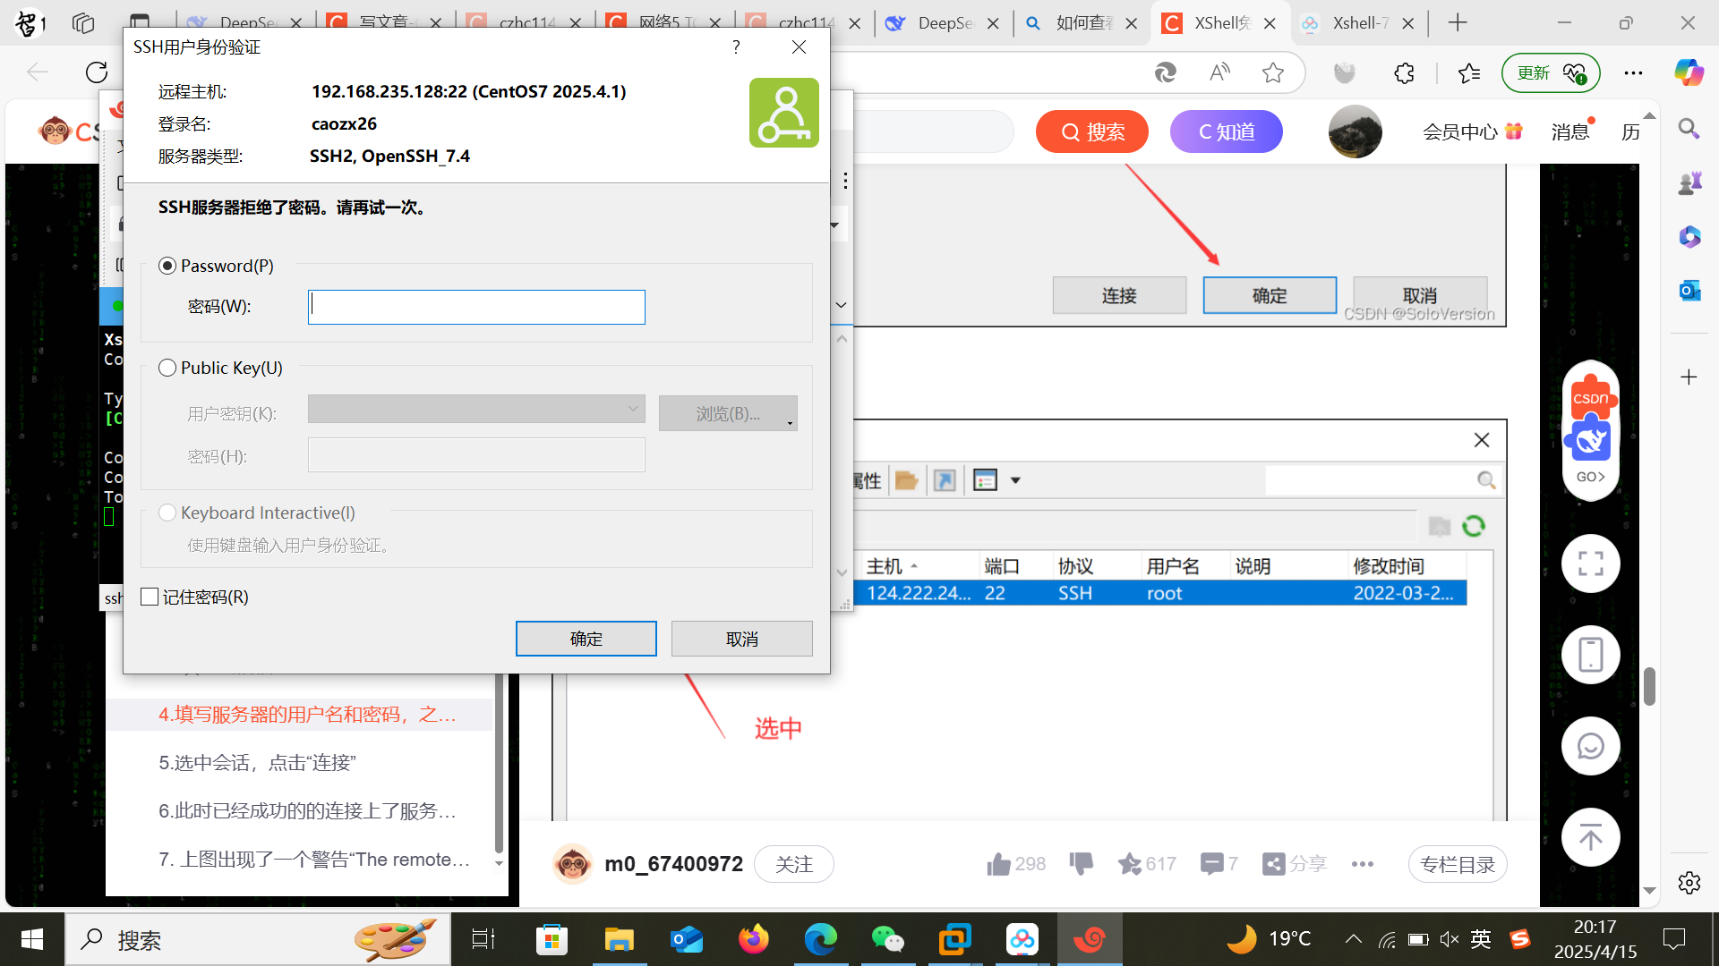Open WeChat from the taskbar

point(887,939)
